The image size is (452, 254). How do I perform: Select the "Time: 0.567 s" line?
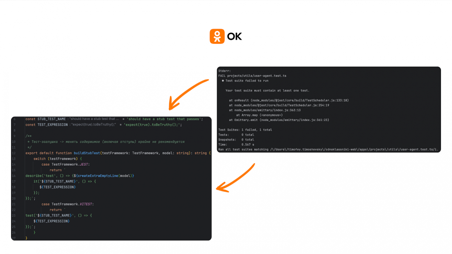pos(236,145)
